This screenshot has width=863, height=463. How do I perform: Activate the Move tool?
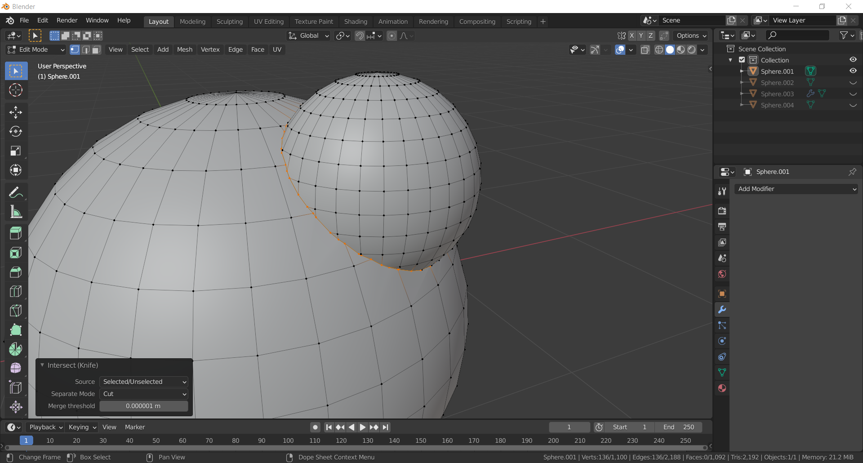click(x=16, y=112)
